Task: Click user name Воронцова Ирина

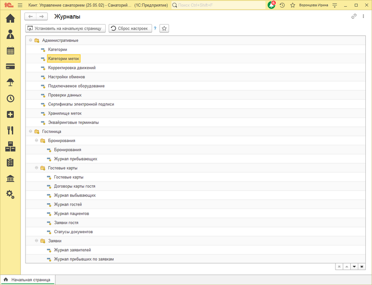Action: click(313, 5)
